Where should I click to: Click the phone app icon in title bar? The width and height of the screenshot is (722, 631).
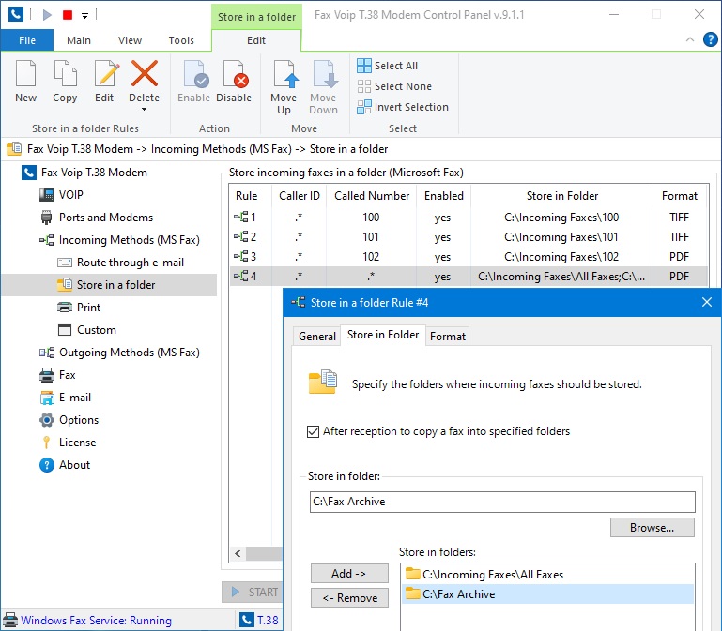click(x=16, y=14)
